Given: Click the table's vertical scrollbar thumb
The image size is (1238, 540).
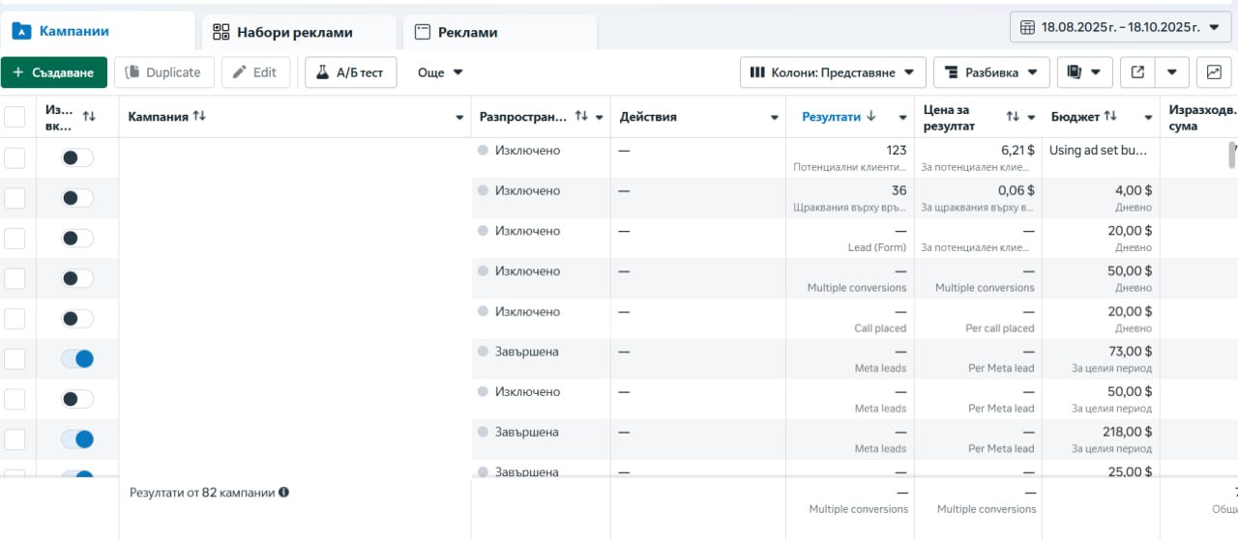Looking at the screenshot, I should (1232, 155).
